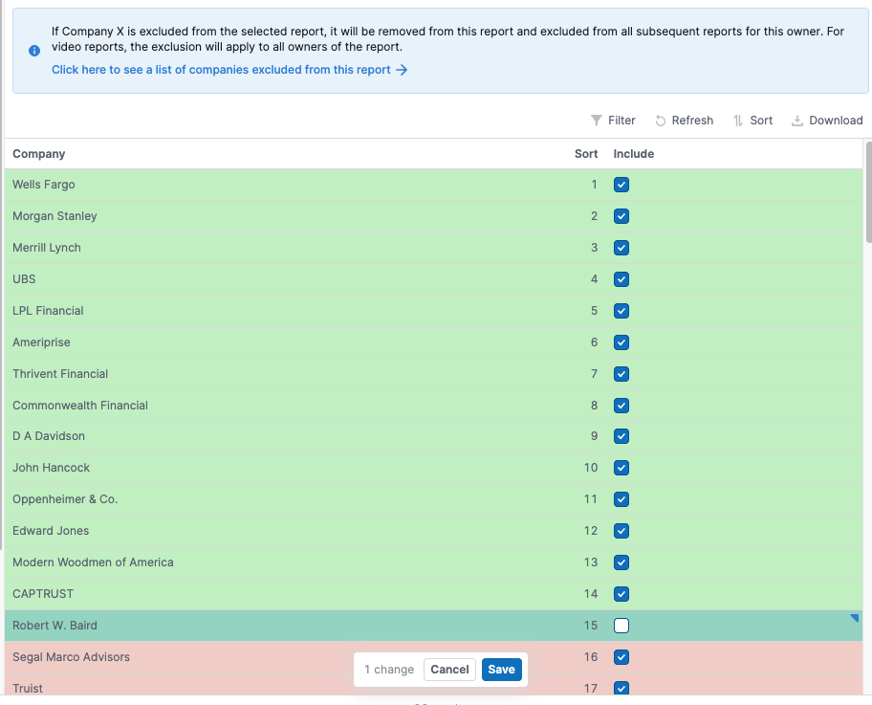This screenshot has height=705, width=872.
Task: Click the John Hancock company cell
Action: [x=52, y=468]
